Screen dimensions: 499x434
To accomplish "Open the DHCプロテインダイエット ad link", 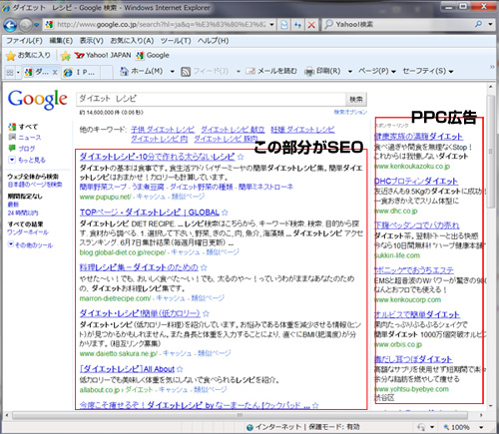I will tap(416, 182).
